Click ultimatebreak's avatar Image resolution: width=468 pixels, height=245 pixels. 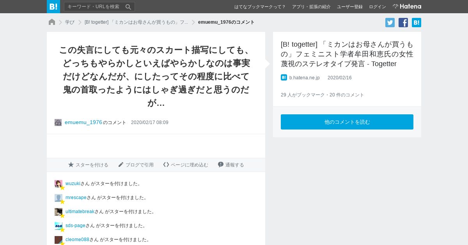point(58,212)
